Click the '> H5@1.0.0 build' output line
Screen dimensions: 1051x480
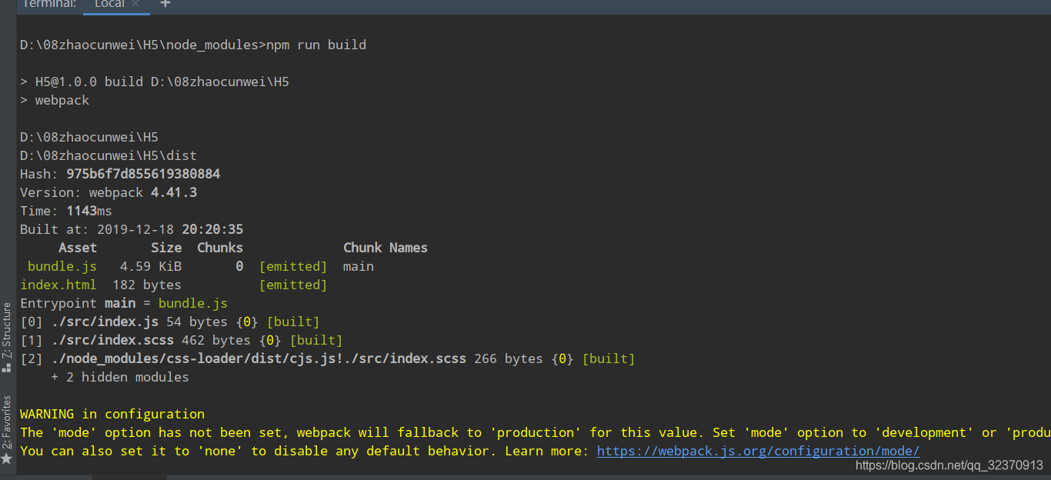tap(155, 82)
